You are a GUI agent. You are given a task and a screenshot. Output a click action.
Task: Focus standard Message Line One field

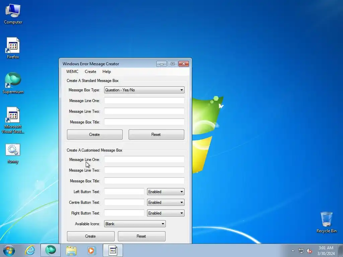(x=144, y=100)
